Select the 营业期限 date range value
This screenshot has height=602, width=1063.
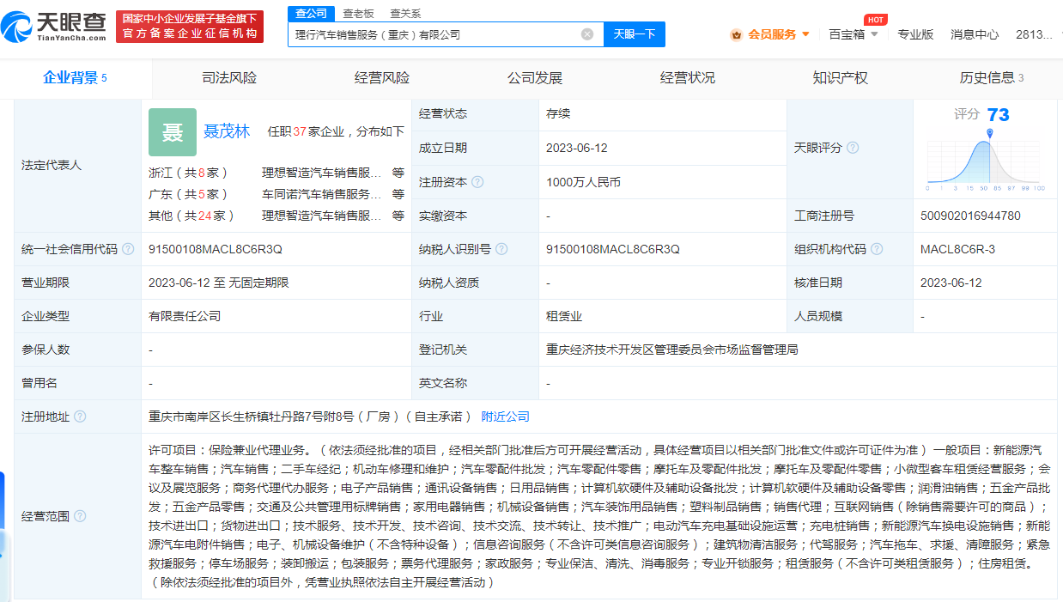[219, 283]
